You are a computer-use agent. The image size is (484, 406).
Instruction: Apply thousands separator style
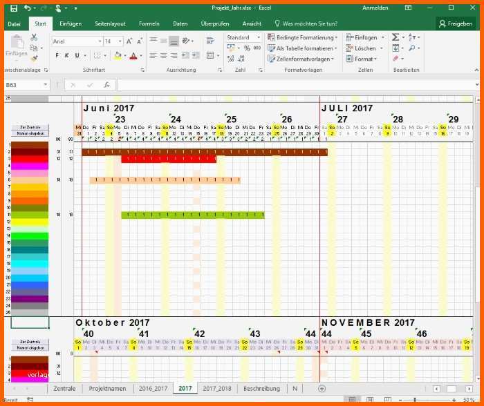tap(257, 48)
